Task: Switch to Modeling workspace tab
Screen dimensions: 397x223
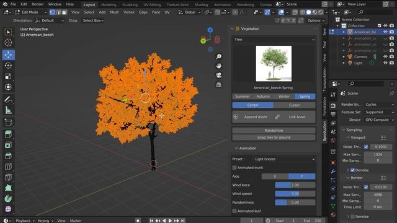Action: click(x=109, y=4)
